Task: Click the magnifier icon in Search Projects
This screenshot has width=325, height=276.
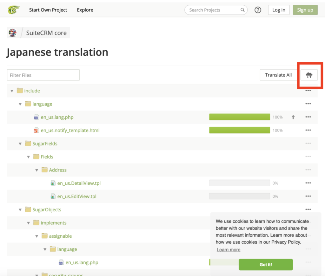Action: (242, 10)
